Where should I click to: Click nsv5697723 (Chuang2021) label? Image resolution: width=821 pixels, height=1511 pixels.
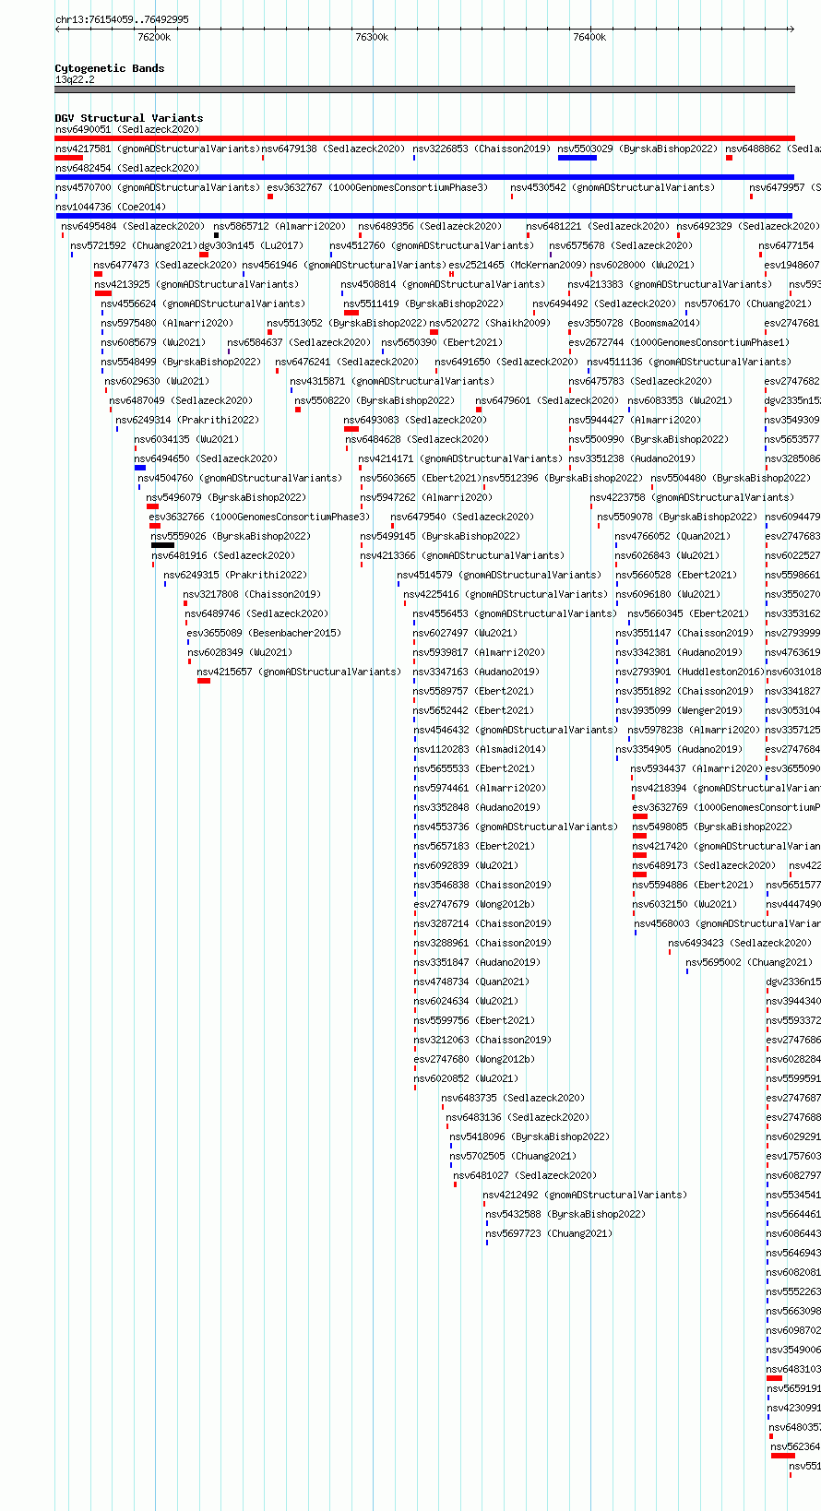[x=549, y=1234]
